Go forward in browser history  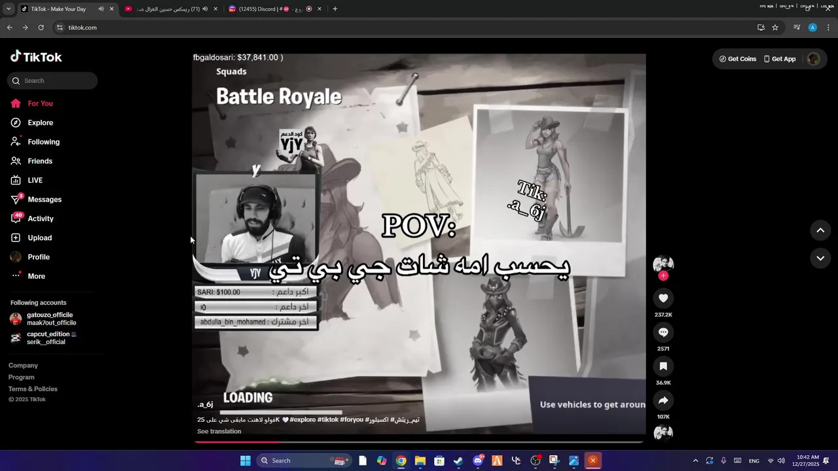tap(25, 27)
